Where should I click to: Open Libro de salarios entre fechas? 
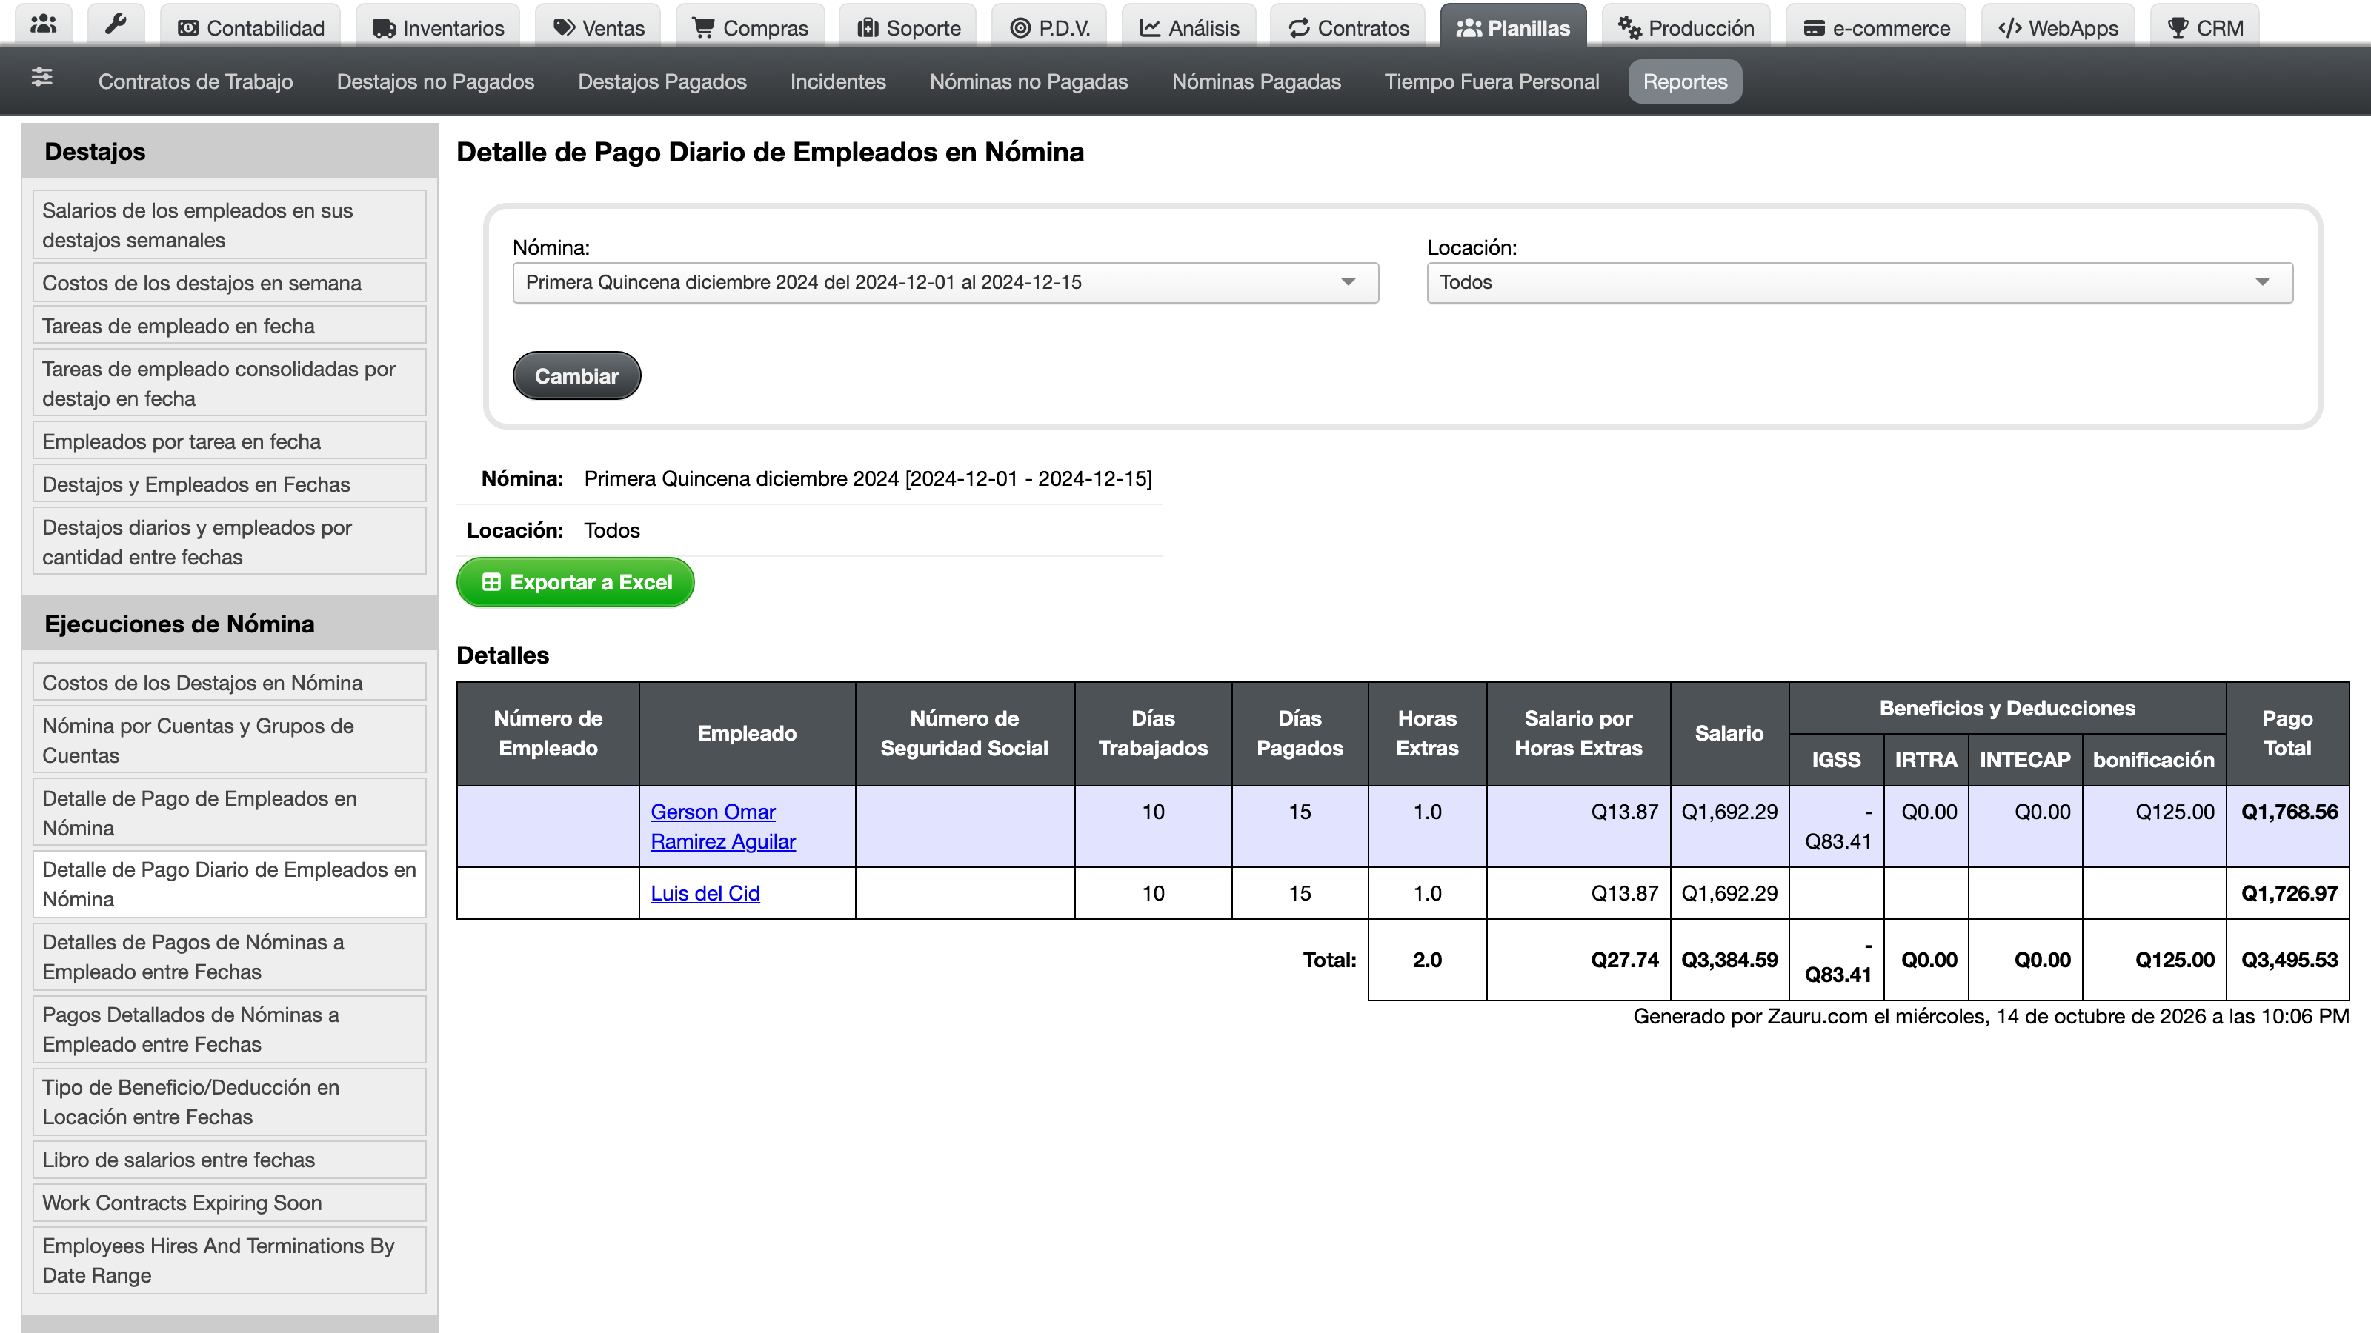tap(229, 1160)
